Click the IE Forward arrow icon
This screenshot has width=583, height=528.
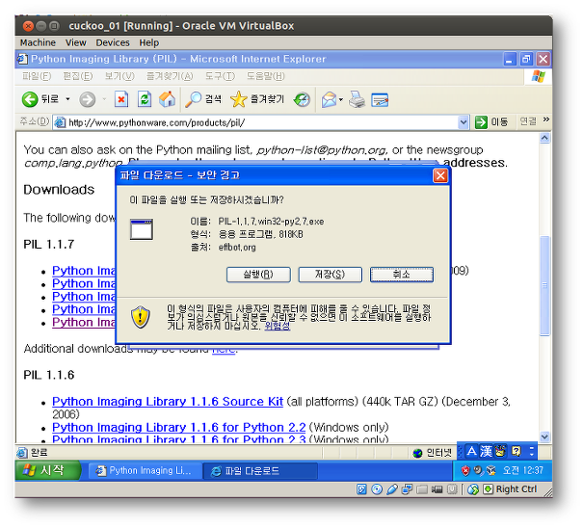[x=88, y=99]
